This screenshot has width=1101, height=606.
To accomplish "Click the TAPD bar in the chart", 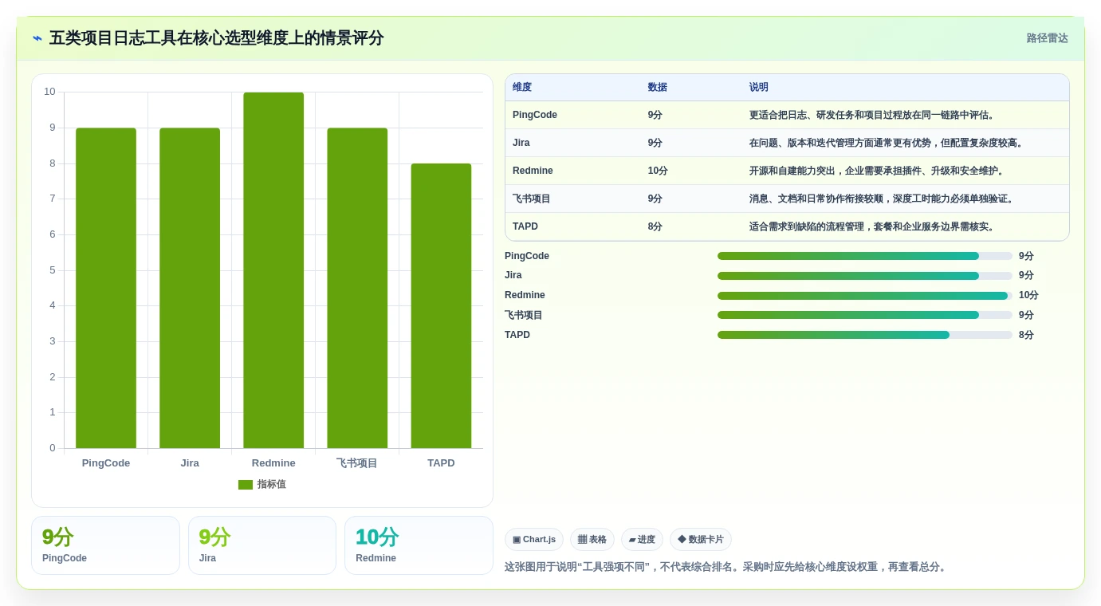I will coord(441,306).
